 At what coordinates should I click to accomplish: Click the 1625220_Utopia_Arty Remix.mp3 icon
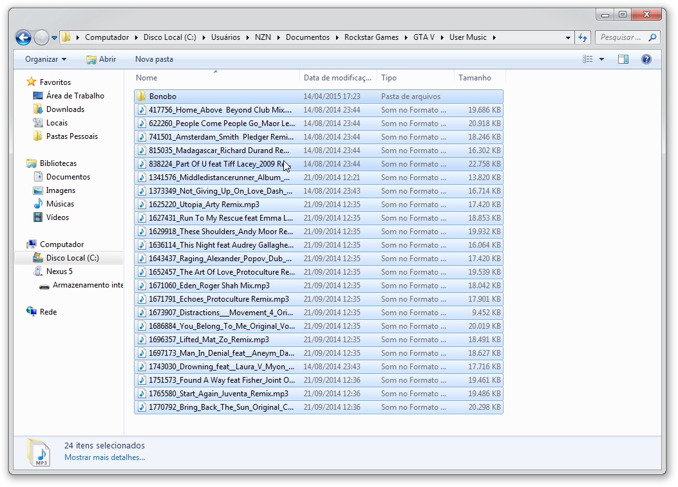tap(142, 205)
